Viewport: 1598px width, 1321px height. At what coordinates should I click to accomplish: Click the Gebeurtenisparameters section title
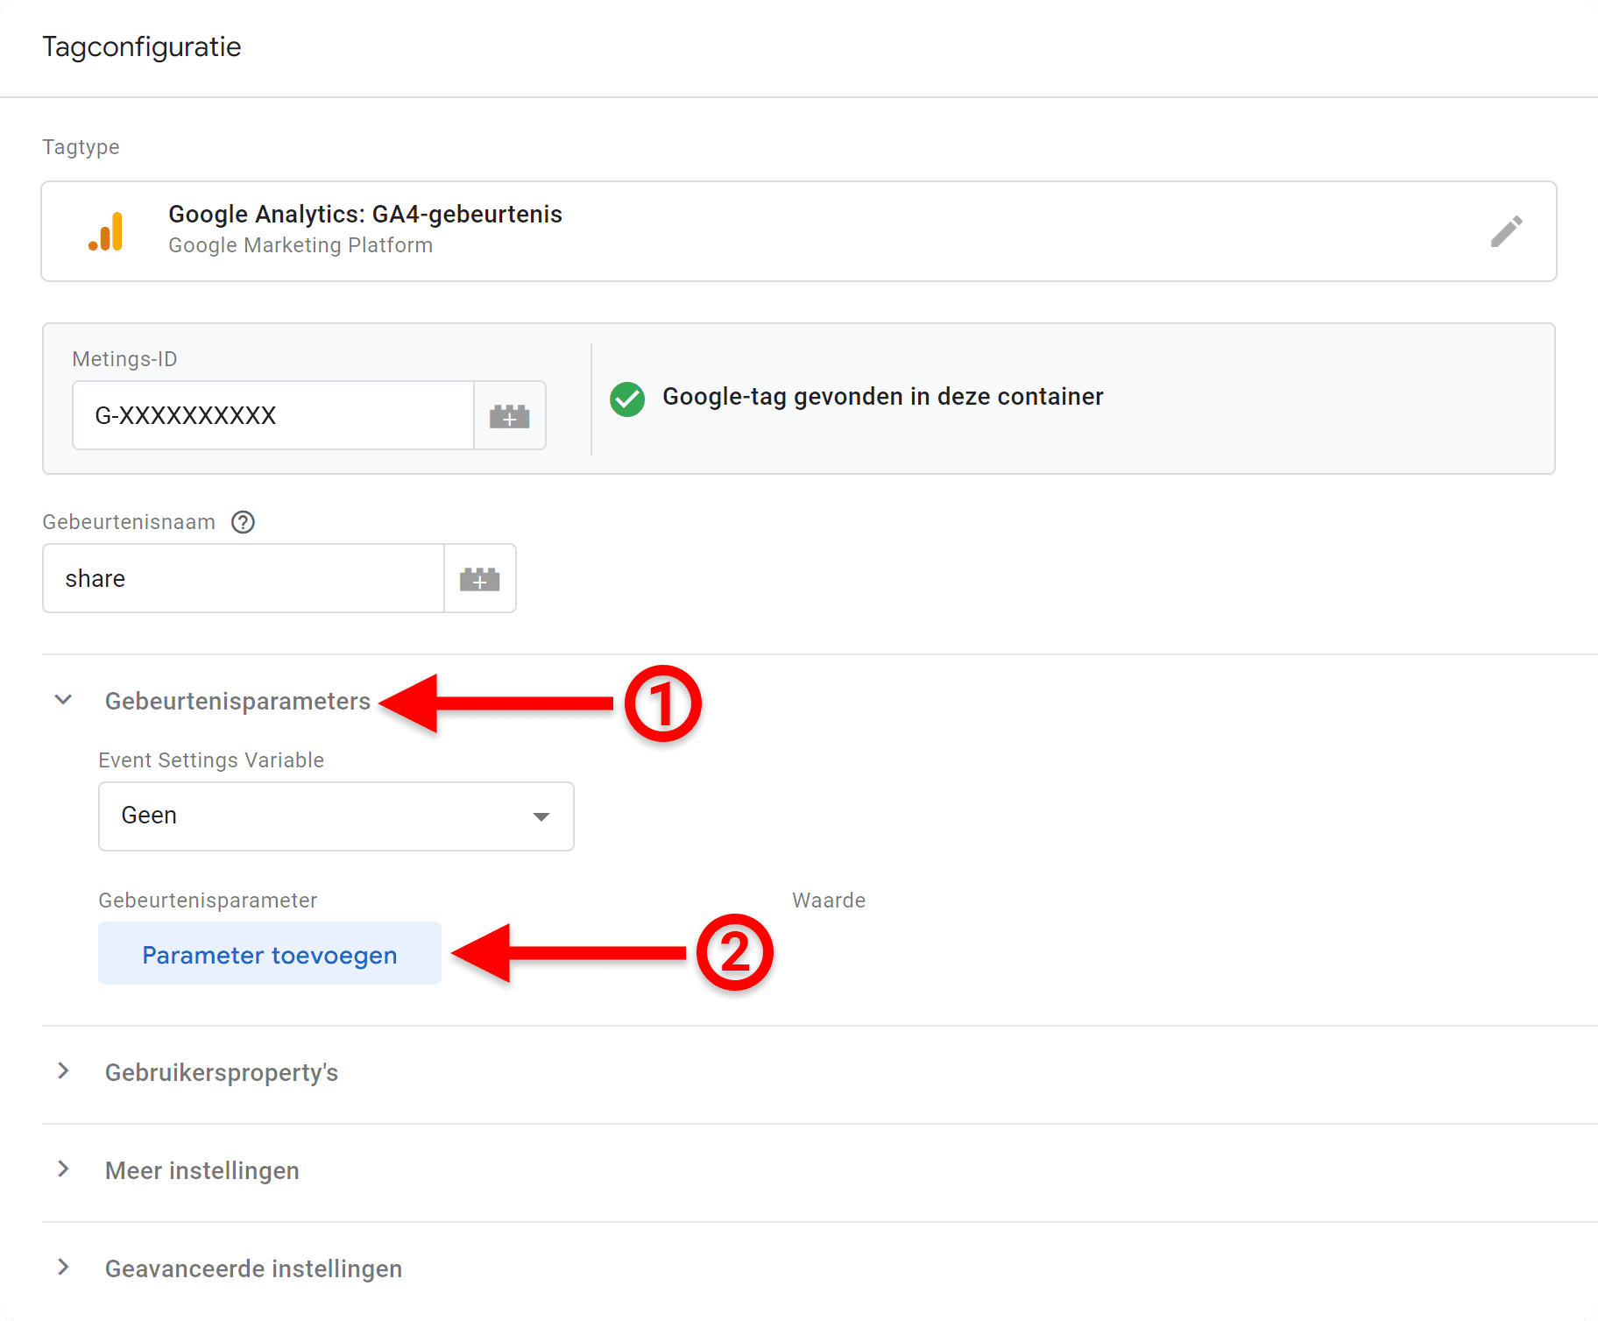pyautogui.click(x=237, y=702)
